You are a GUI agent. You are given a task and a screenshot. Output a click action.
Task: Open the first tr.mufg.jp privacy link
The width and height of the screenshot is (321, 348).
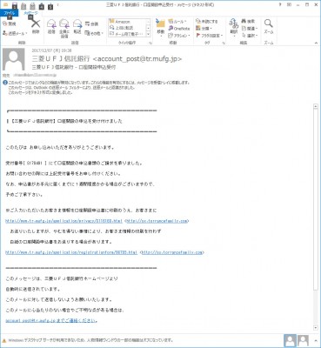(x=64, y=221)
